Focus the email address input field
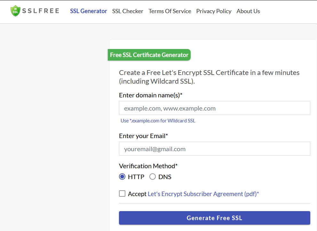 click(x=214, y=149)
